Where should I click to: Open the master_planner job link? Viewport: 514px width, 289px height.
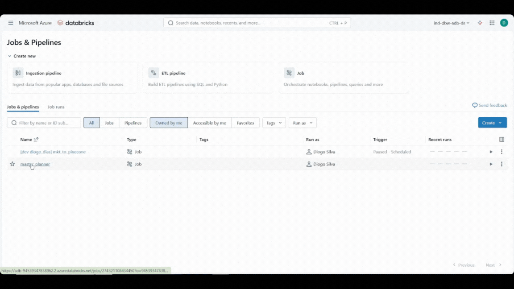[35, 164]
